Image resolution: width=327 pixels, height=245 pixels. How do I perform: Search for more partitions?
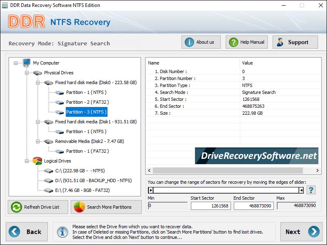(106, 207)
